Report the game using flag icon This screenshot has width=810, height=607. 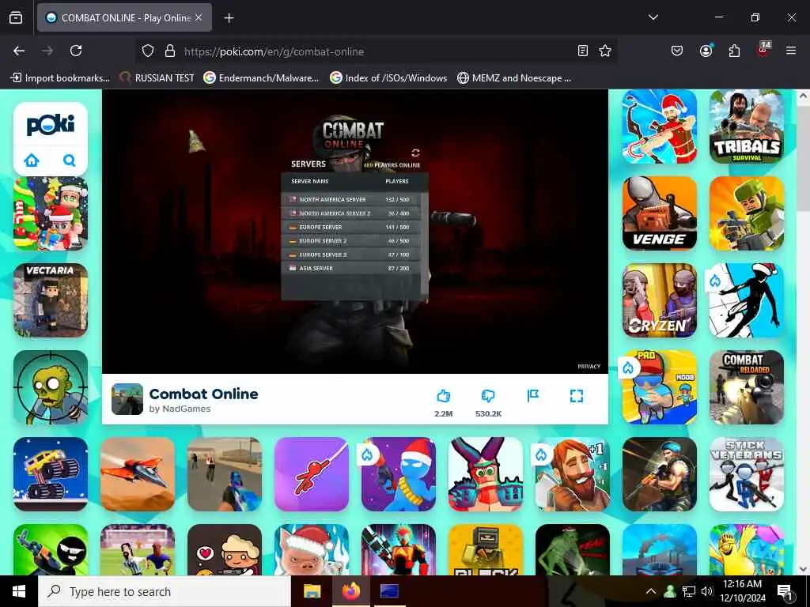[x=532, y=396]
